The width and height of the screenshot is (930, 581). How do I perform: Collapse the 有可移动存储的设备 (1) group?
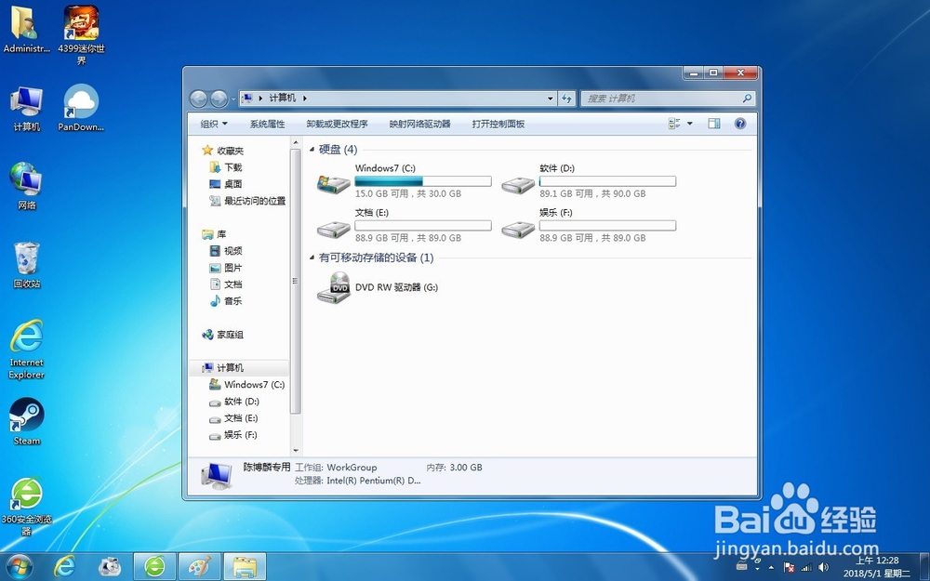point(312,257)
